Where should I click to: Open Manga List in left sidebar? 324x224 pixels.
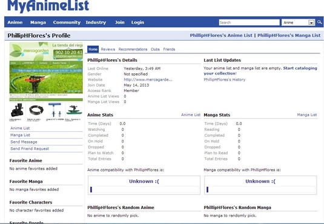pyautogui.click(x=20, y=135)
